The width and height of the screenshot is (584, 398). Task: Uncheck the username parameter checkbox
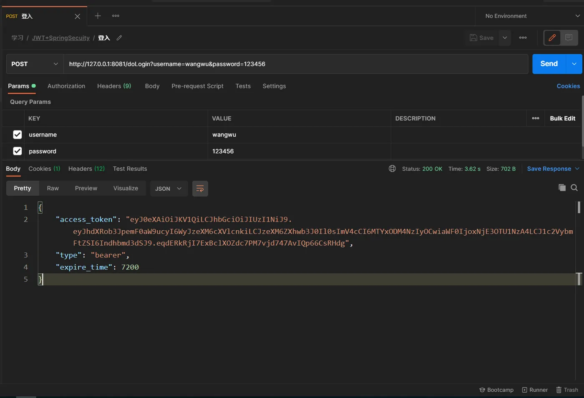coord(17,135)
